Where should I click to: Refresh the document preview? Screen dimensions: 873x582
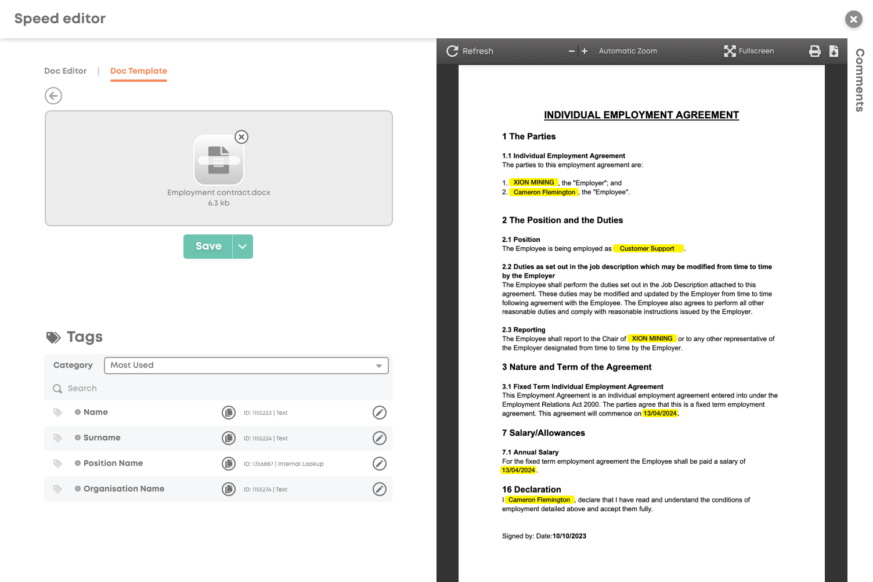[470, 51]
